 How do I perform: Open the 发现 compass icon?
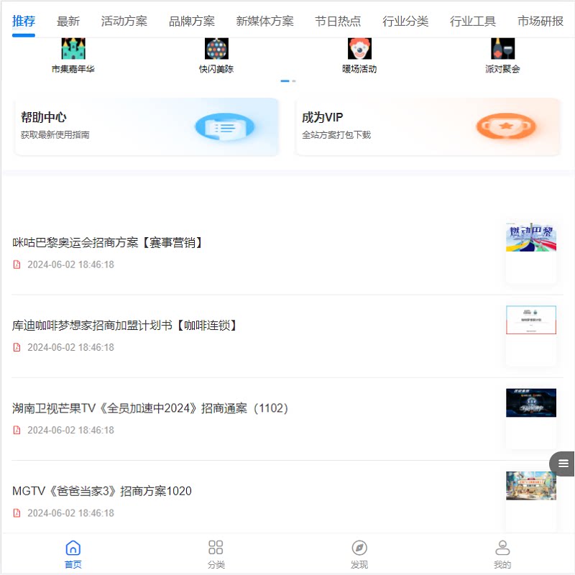(359, 548)
